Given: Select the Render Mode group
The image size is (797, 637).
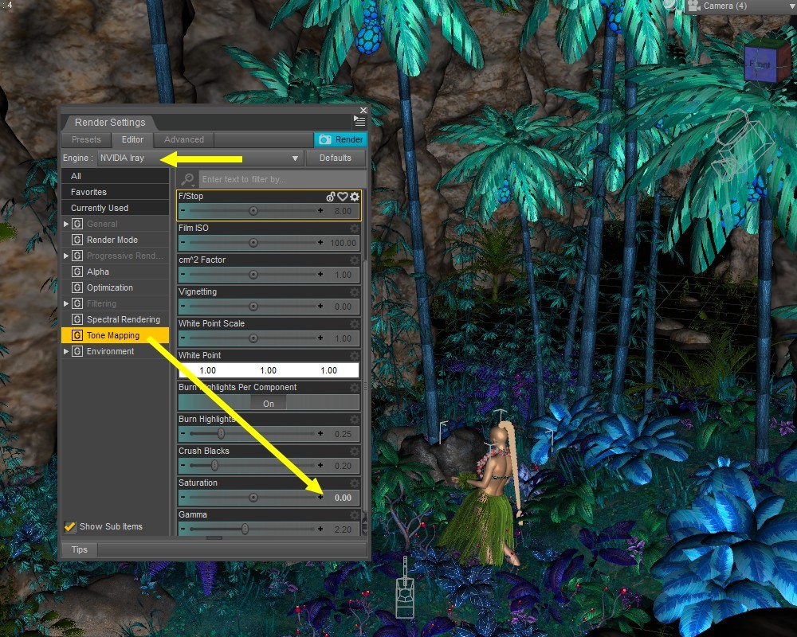Looking at the screenshot, I should click(115, 240).
